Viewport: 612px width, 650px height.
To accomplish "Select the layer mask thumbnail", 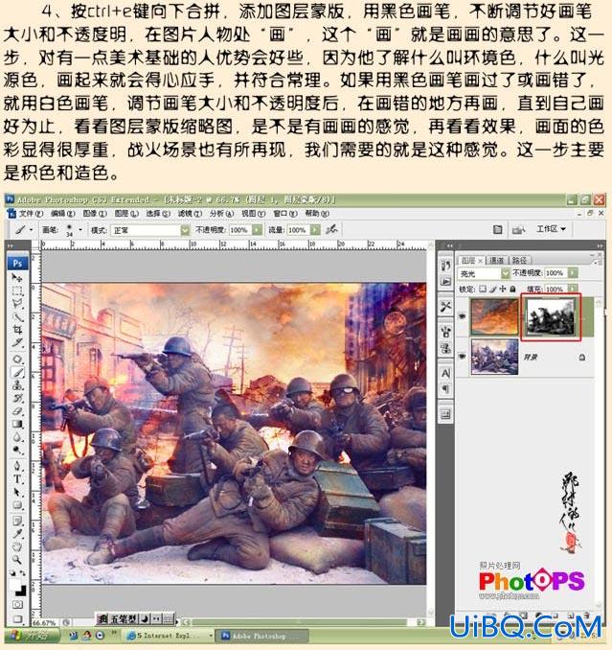I will [551, 317].
